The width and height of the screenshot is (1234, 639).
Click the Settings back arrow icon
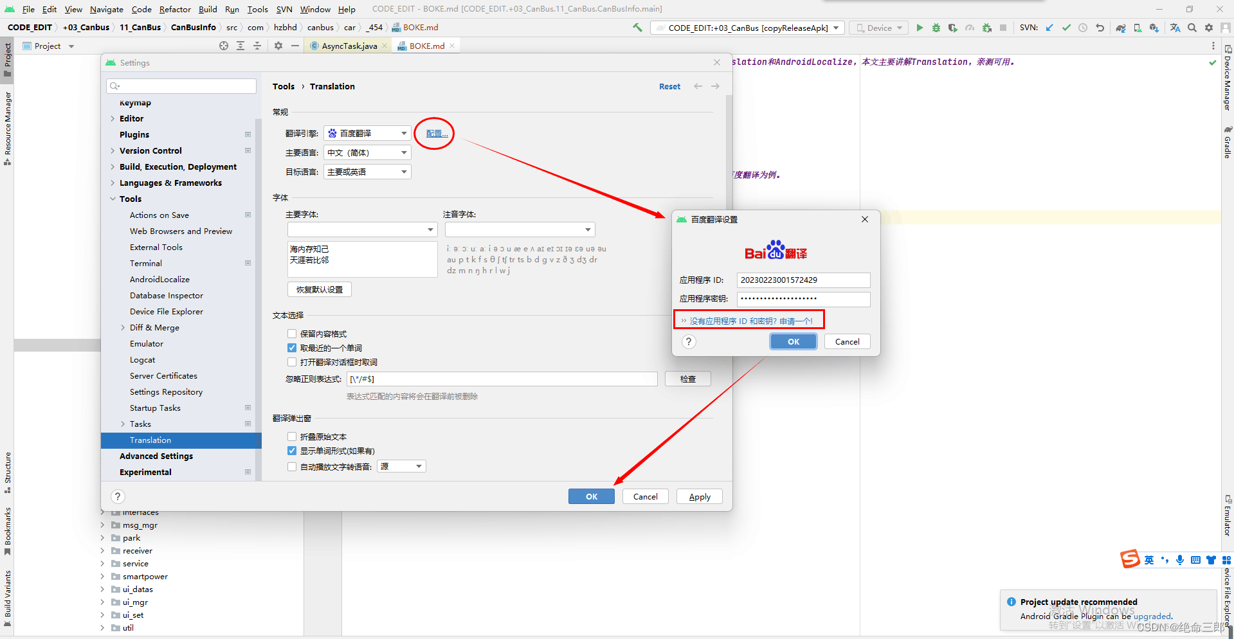(698, 86)
